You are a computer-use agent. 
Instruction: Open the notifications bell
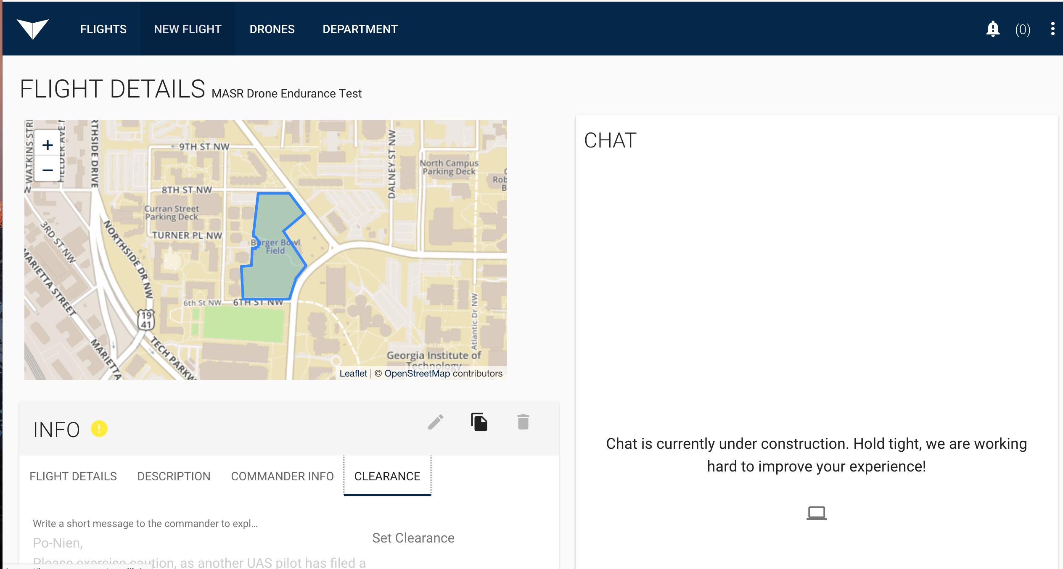(993, 29)
